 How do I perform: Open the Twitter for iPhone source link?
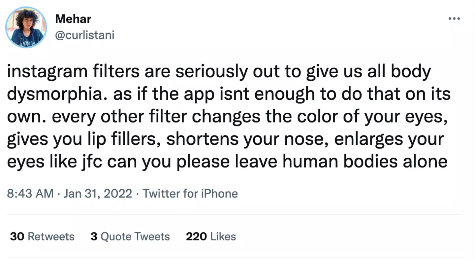190,193
